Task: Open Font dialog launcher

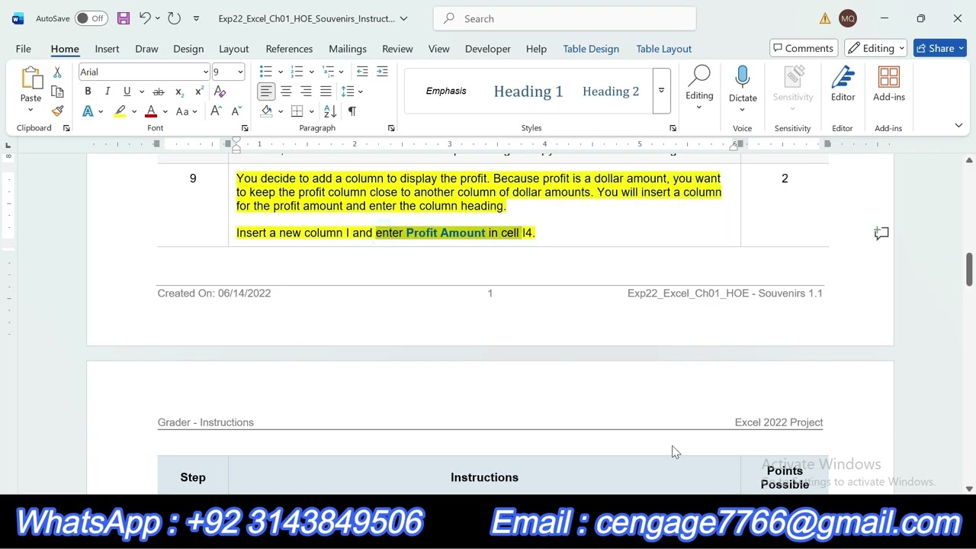Action: pyautogui.click(x=245, y=128)
